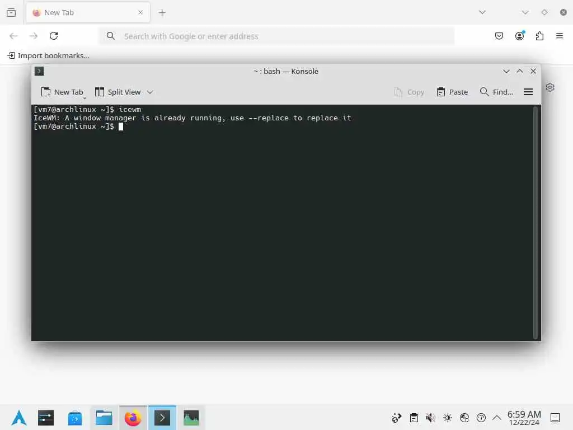Open Firefox application menu
This screenshot has height=430, width=573.
pyautogui.click(x=560, y=36)
